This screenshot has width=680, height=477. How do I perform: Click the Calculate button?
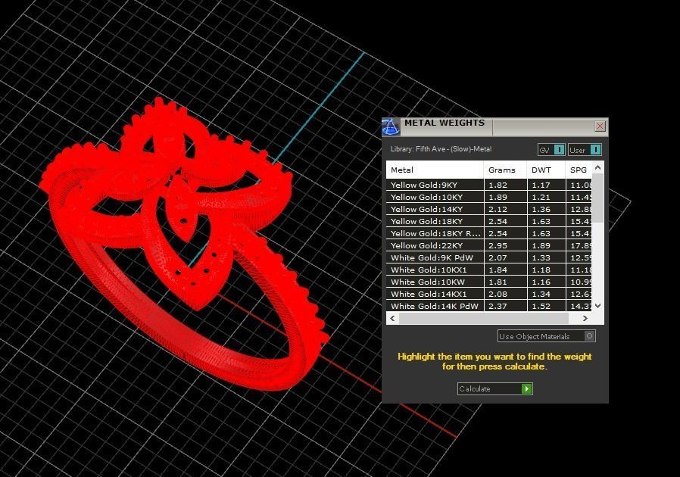pos(494,389)
